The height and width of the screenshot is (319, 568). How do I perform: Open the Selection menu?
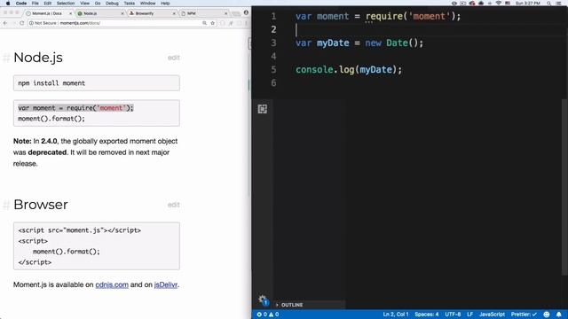[x=66, y=4]
